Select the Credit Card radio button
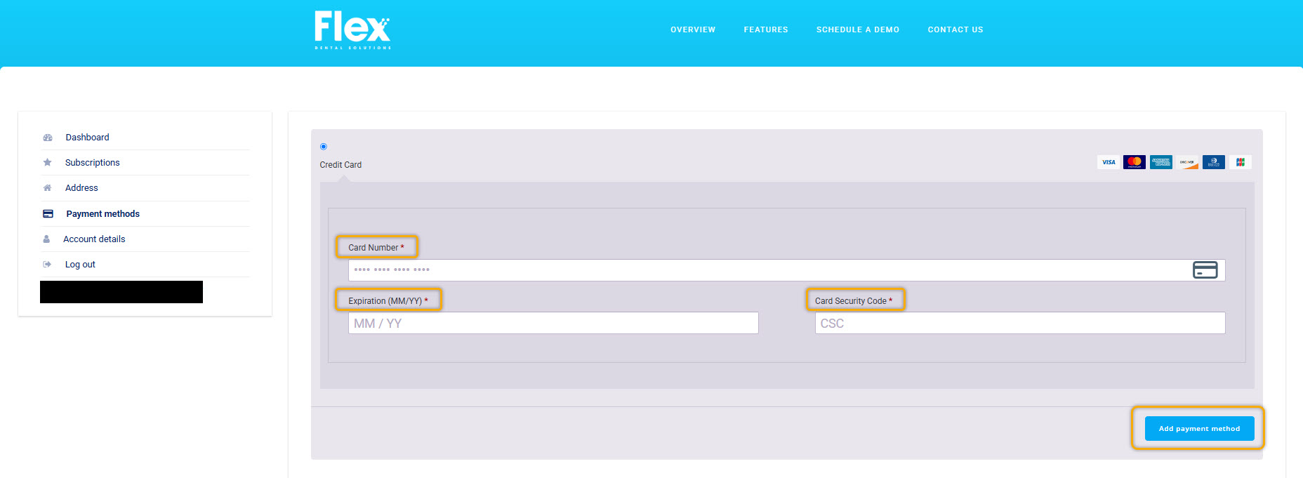The height and width of the screenshot is (478, 1303). [x=324, y=147]
